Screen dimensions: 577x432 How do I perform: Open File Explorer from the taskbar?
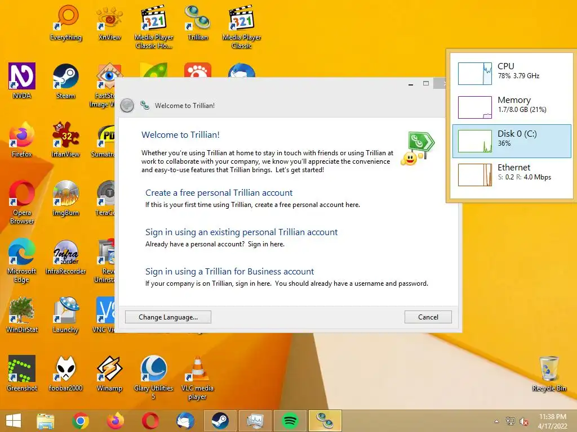pyautogui.click(x=45, y=421)
